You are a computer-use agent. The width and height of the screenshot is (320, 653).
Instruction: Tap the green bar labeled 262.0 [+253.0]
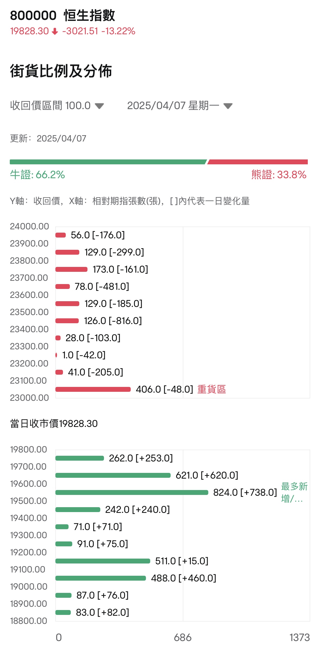pos(80,458)
